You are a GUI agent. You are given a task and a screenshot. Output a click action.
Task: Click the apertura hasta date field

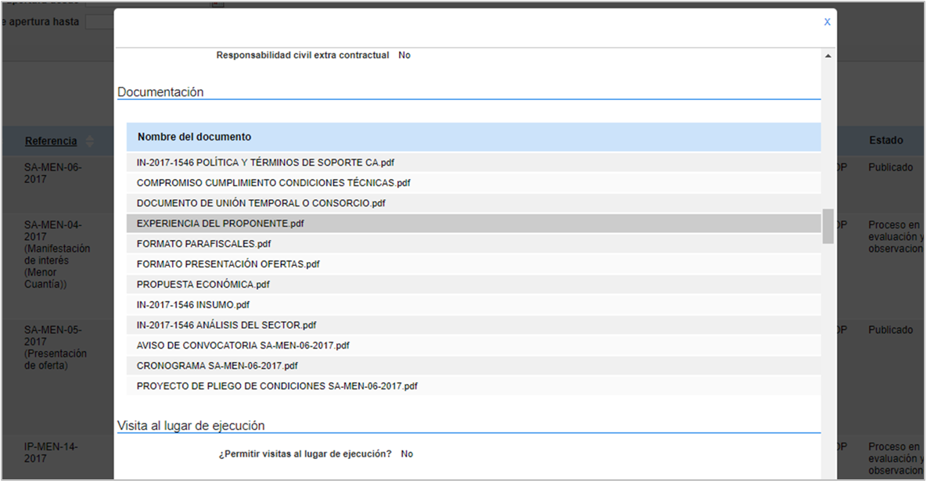point(99,22)
